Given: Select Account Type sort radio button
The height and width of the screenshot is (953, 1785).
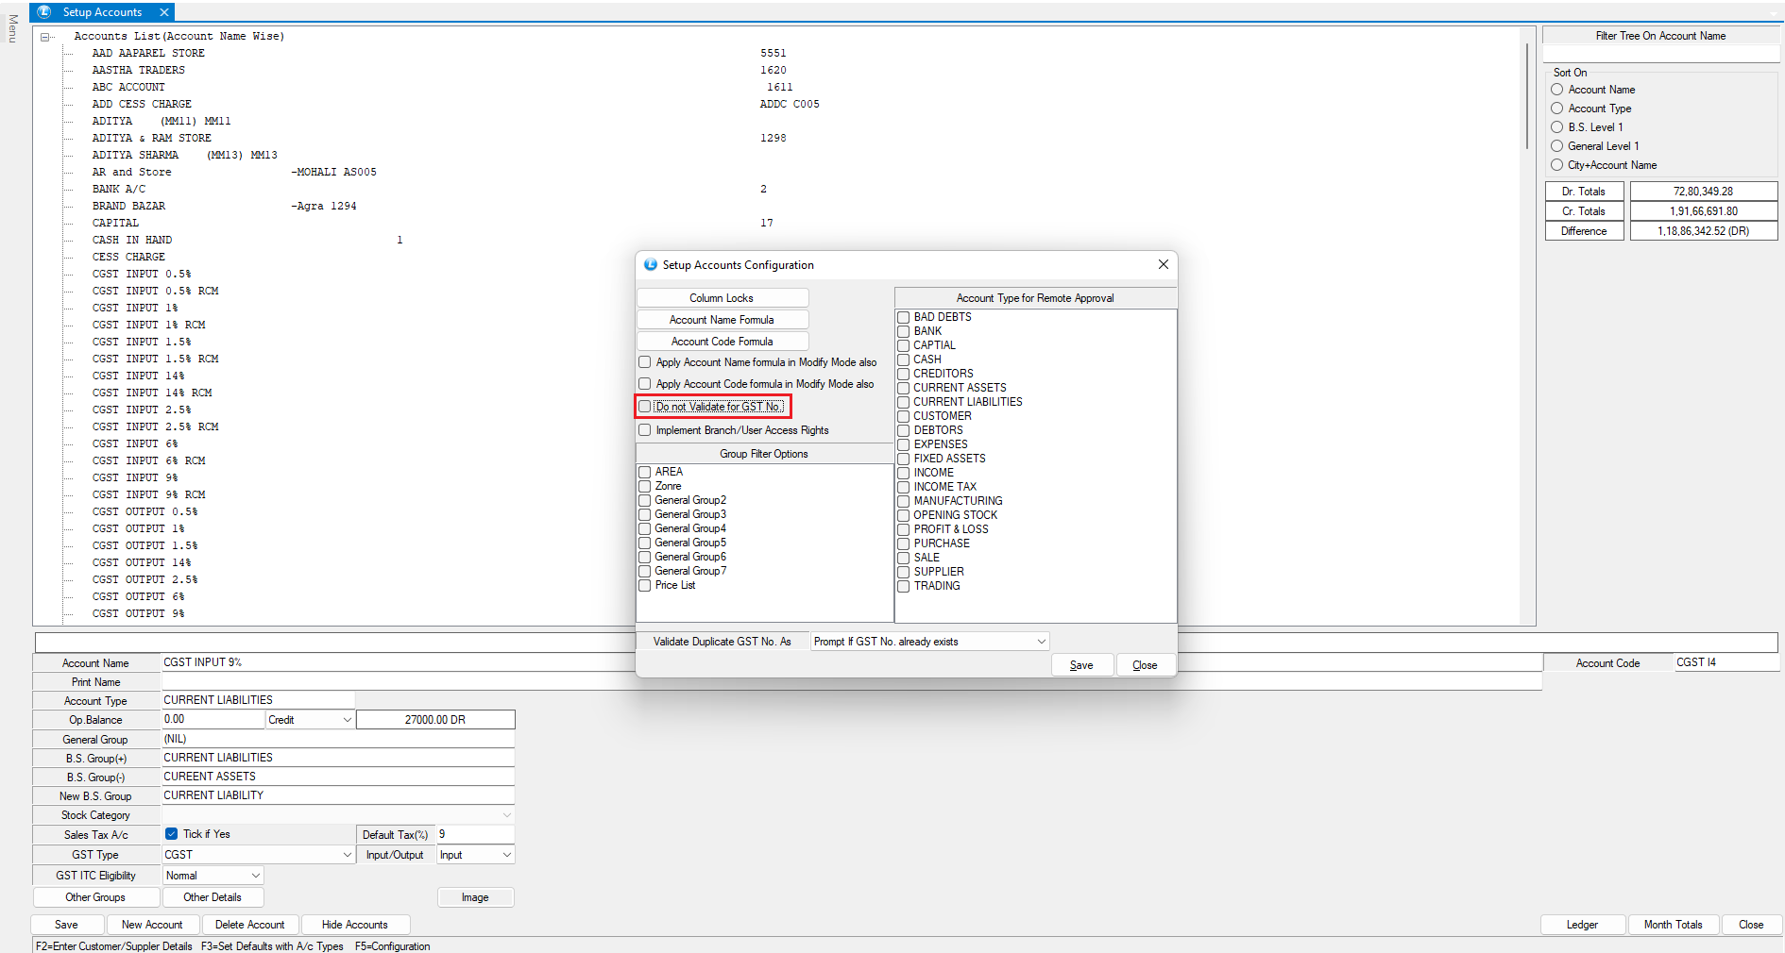Looking at the screenshot, I should click(1557, 109).
